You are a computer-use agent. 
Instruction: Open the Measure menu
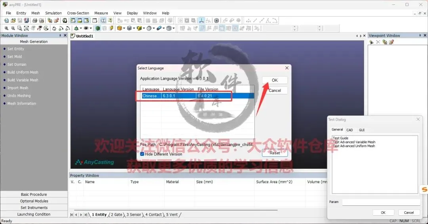pos(101,13)
